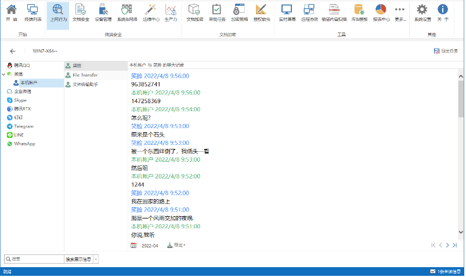Screen dimensions: 466x277
Task: Open the 文档安全 toolbar icon
Action: 81,12
